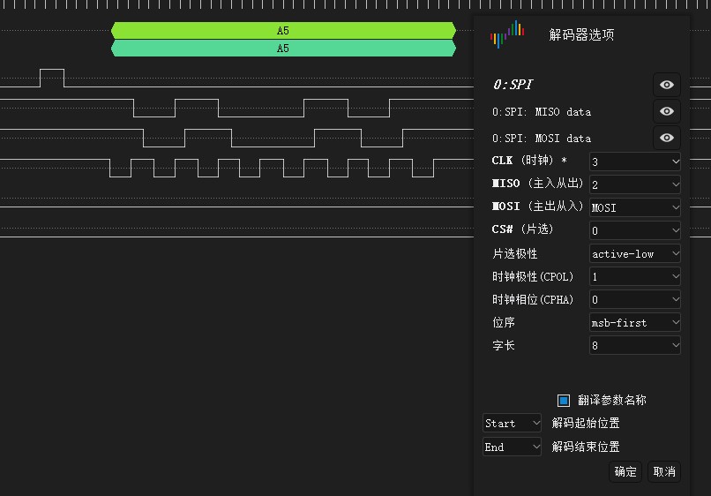Open the MISO (主入从出) channel dropdown
Image resolution: width=711 pixels, height=496 pixels.
pos(634,184)
